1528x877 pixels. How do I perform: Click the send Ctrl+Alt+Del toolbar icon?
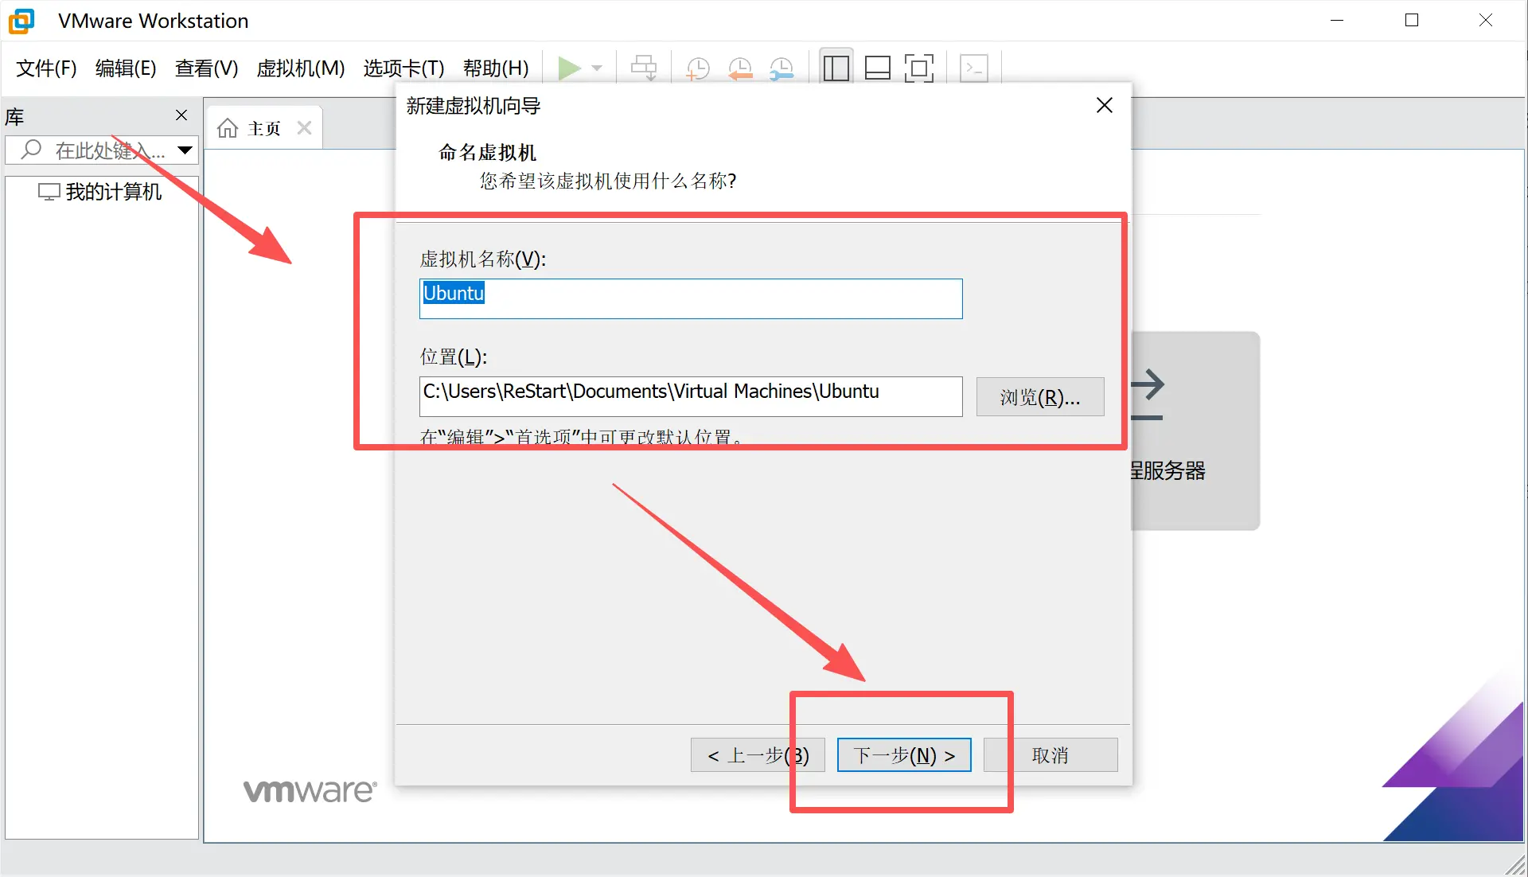[644, 68]
